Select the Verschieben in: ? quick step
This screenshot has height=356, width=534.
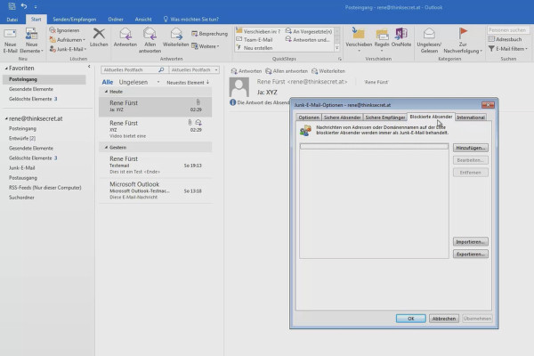[x=258, y=31]
